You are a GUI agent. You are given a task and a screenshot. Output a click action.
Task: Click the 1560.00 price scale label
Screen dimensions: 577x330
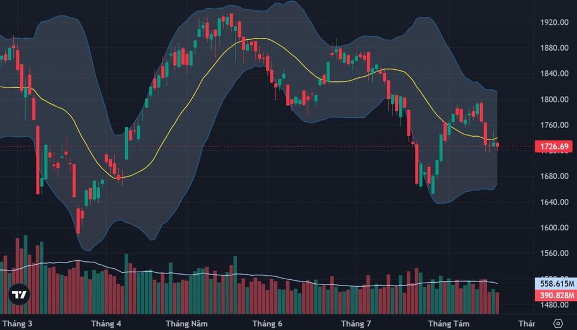[554, 253]
